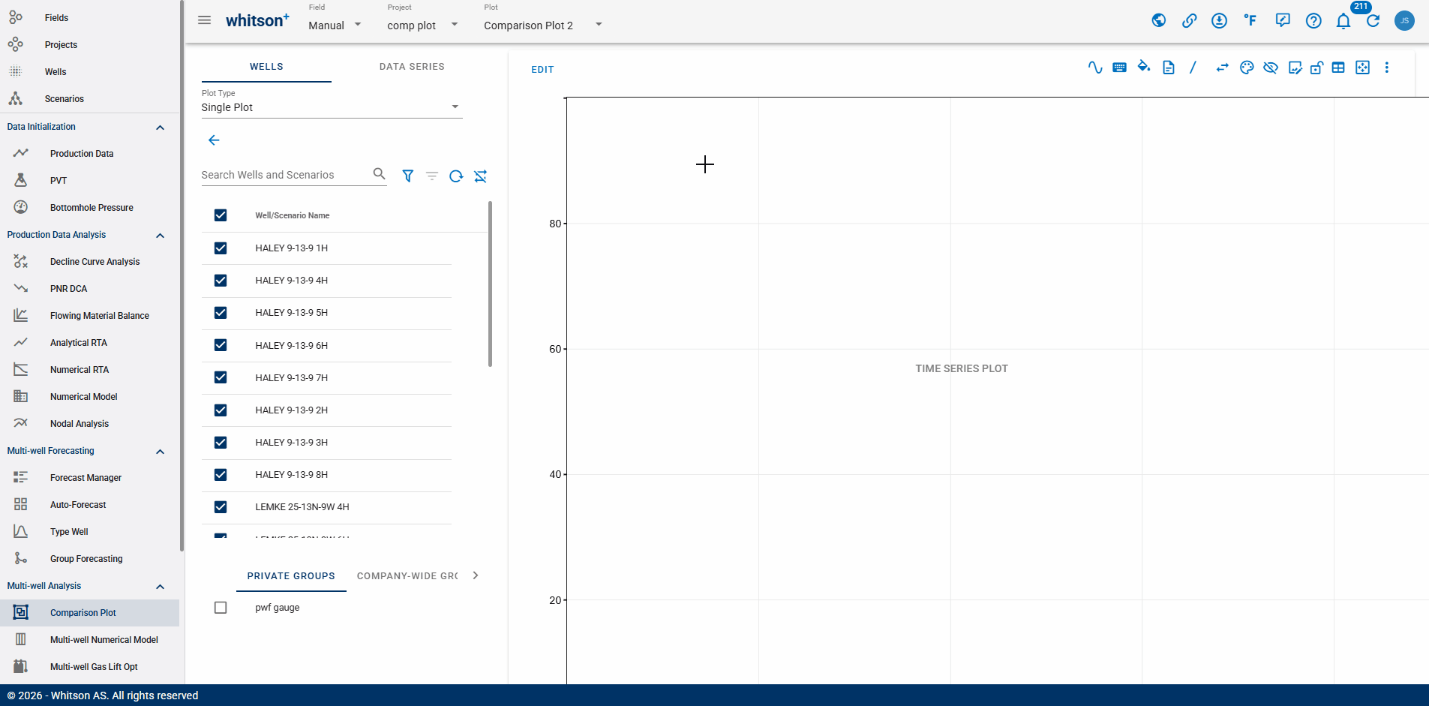Uncheck the LEMKE 25-13N-9W 4H checkbox
This screenshot has height=706, width=1429.
221,507
